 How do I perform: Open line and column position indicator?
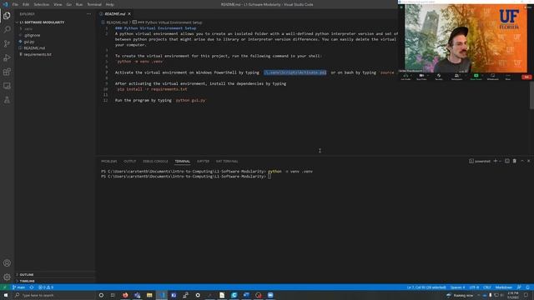tap(426, 287)
